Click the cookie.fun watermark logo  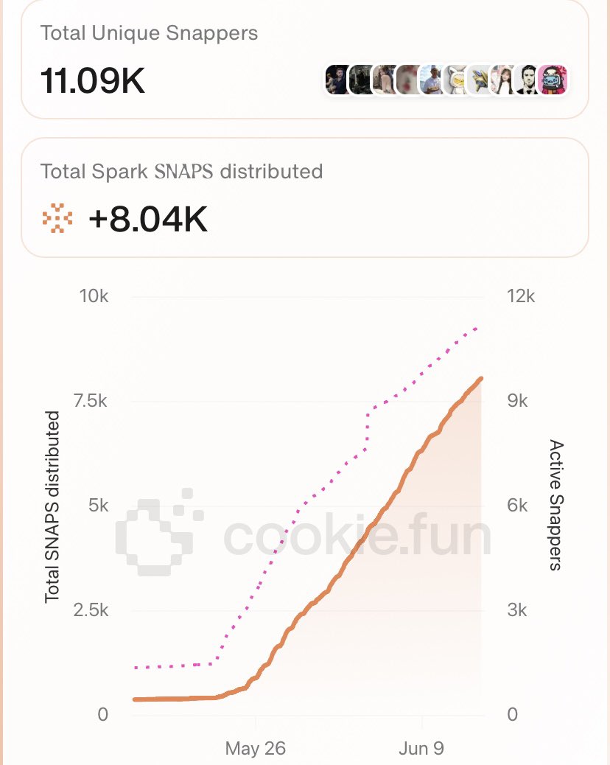303,534
